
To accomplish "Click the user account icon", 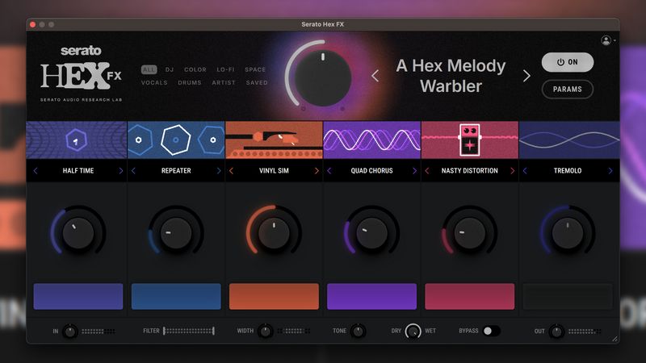I will 606,40.
